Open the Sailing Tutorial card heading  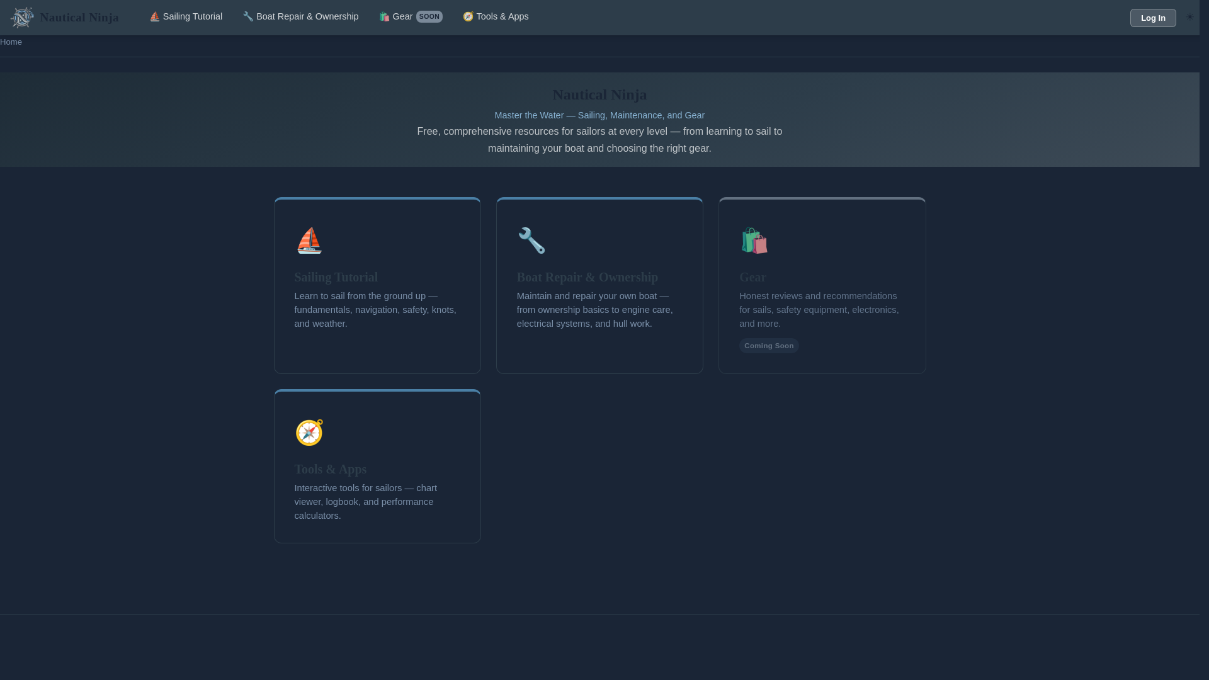pyautogui.click(x=336, y=277)
